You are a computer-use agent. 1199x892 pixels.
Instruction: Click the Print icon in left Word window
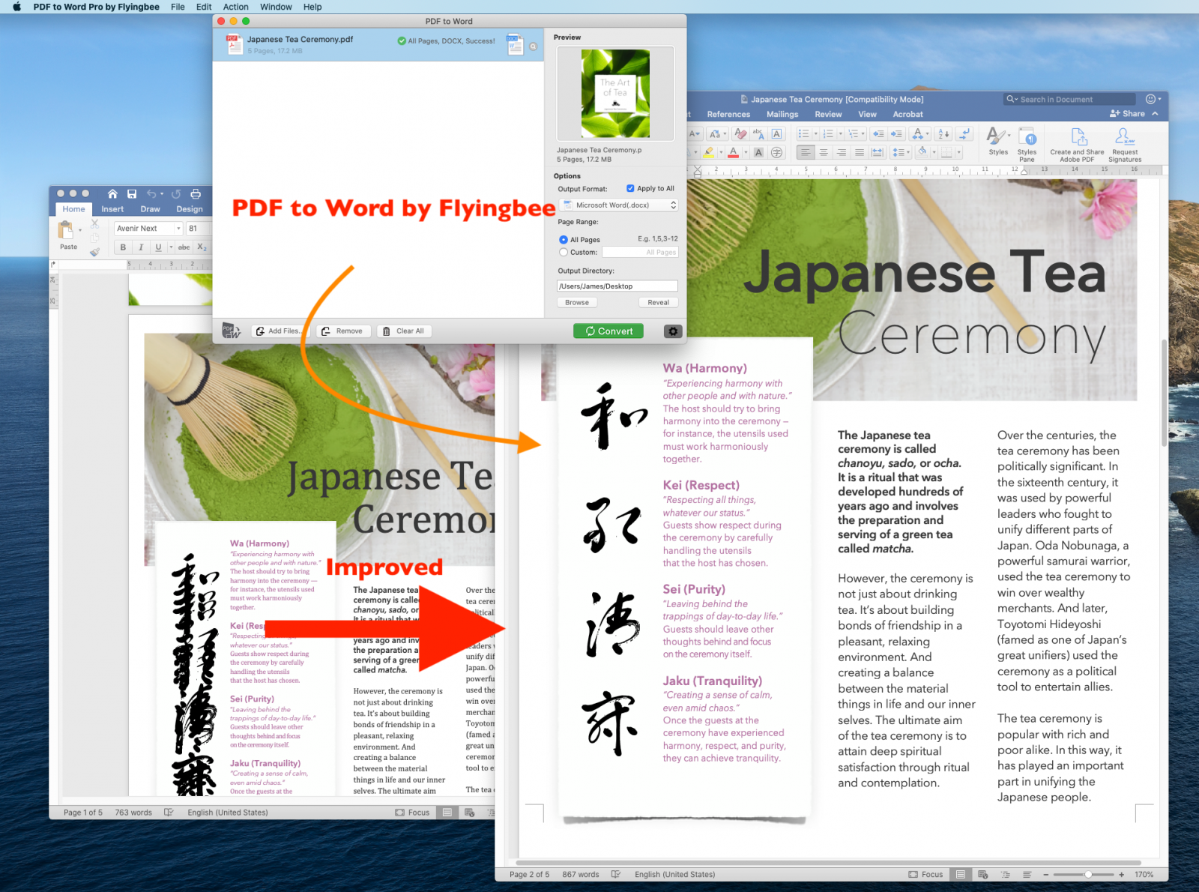196,193
